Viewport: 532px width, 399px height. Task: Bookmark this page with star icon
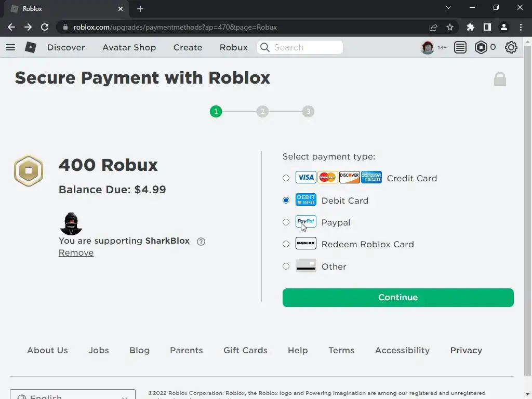450,27
